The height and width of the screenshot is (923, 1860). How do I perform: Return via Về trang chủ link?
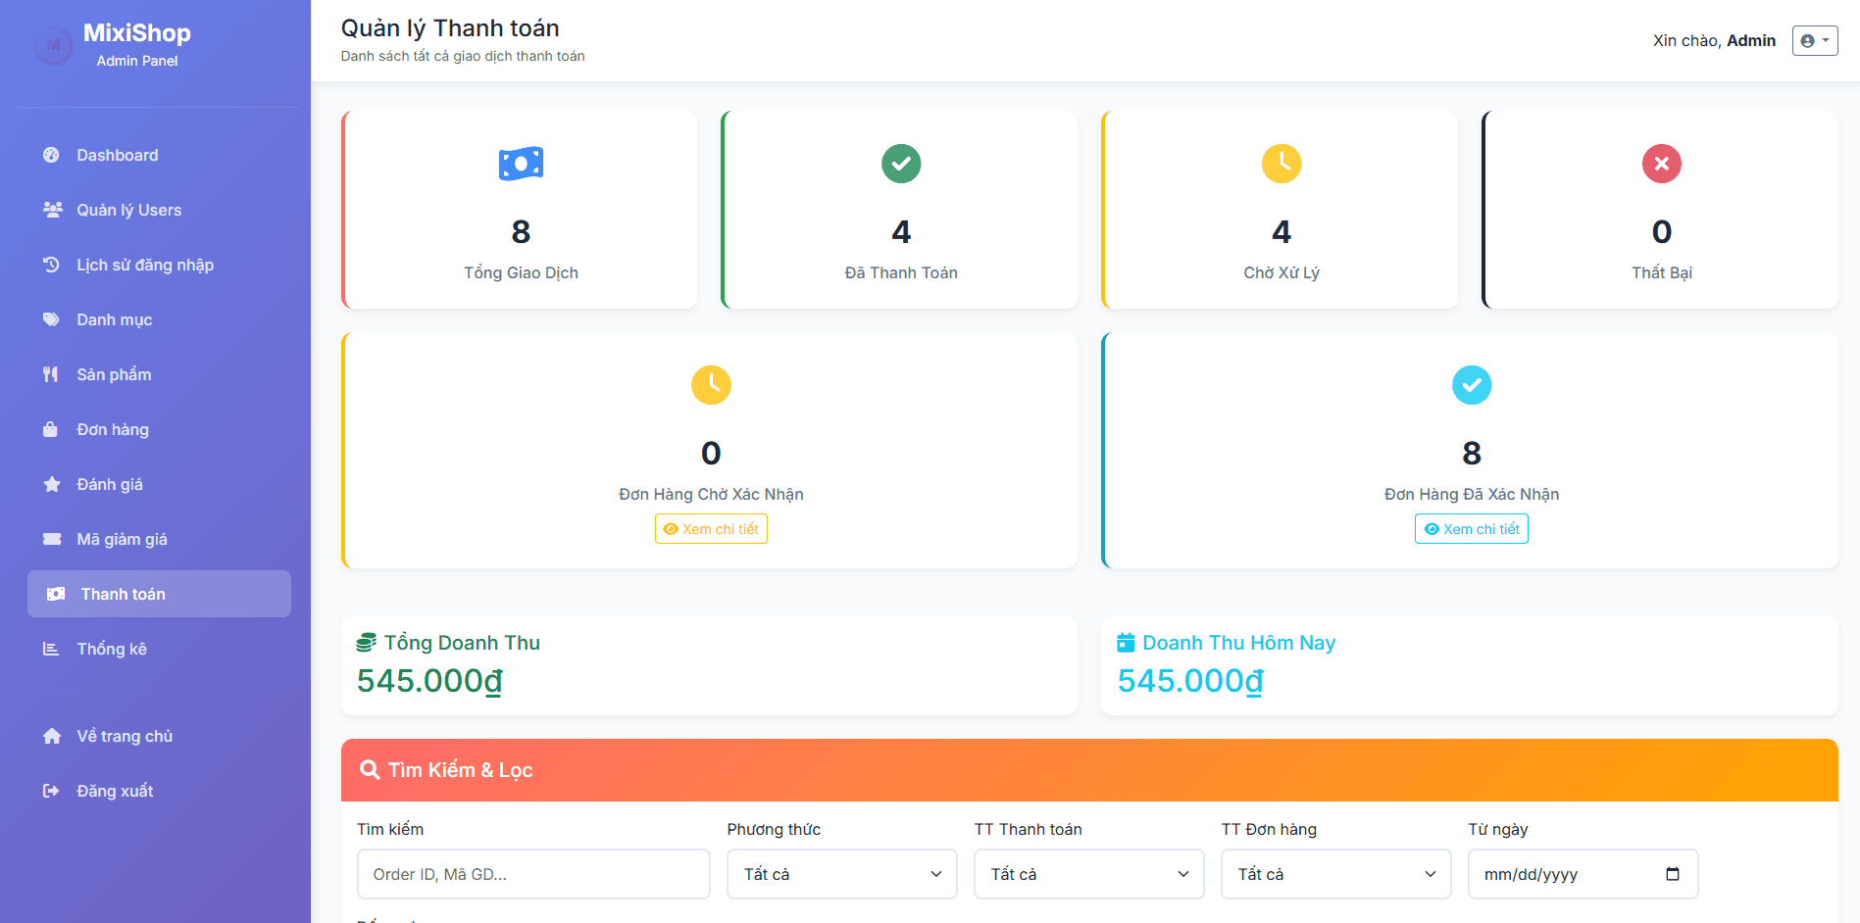click(x=159, y=736)
